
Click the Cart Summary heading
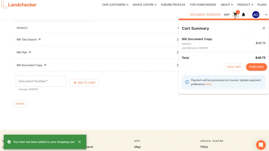[195, 28]
